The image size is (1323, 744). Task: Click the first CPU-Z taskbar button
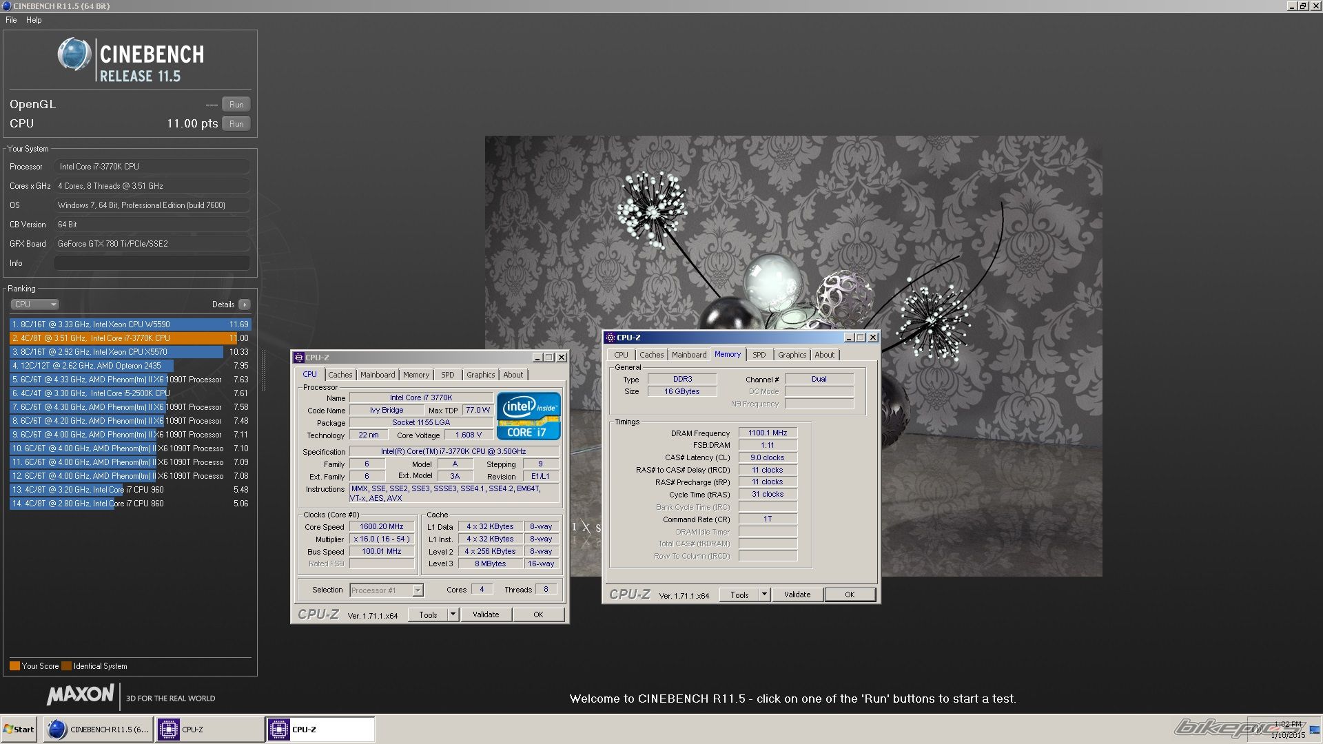[209, 730]
